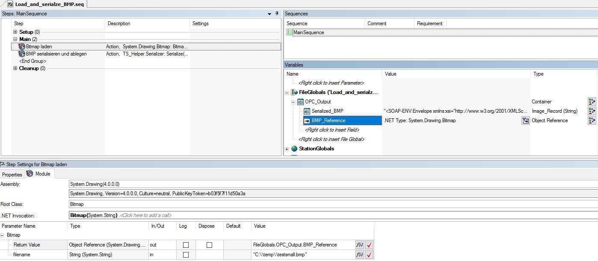
Task: Click the propagate-value icon next to Container type
Action: click(592, 102)
